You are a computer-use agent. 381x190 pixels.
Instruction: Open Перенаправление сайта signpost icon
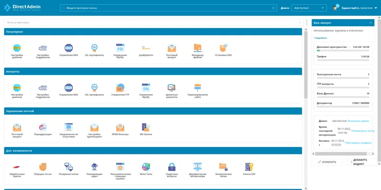[198, 88]
